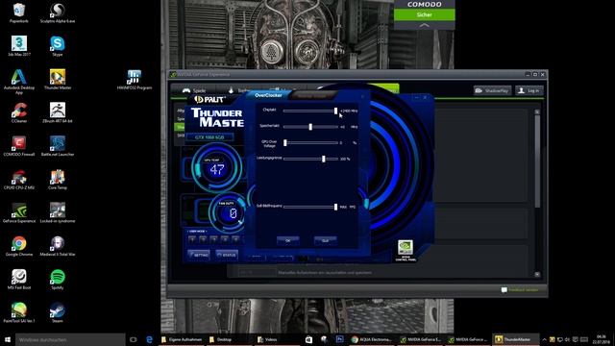The height and width of the screenshot is (346, 615).
Task: Open the Medieval II Total War shortcut
Action: (58, 246)
